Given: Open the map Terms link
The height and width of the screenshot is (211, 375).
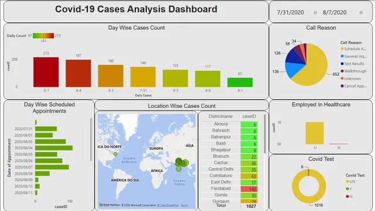Looking at the screenshot, I should pos(184,205).
